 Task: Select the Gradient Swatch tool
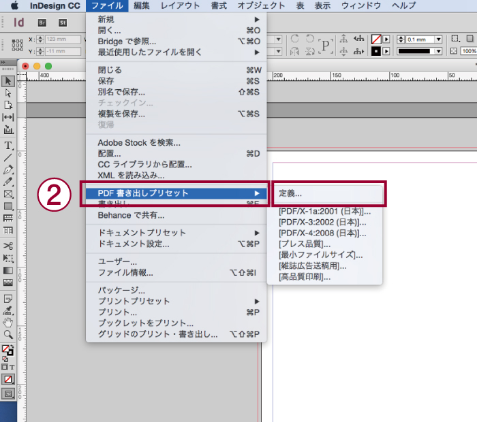pos(8,270)
